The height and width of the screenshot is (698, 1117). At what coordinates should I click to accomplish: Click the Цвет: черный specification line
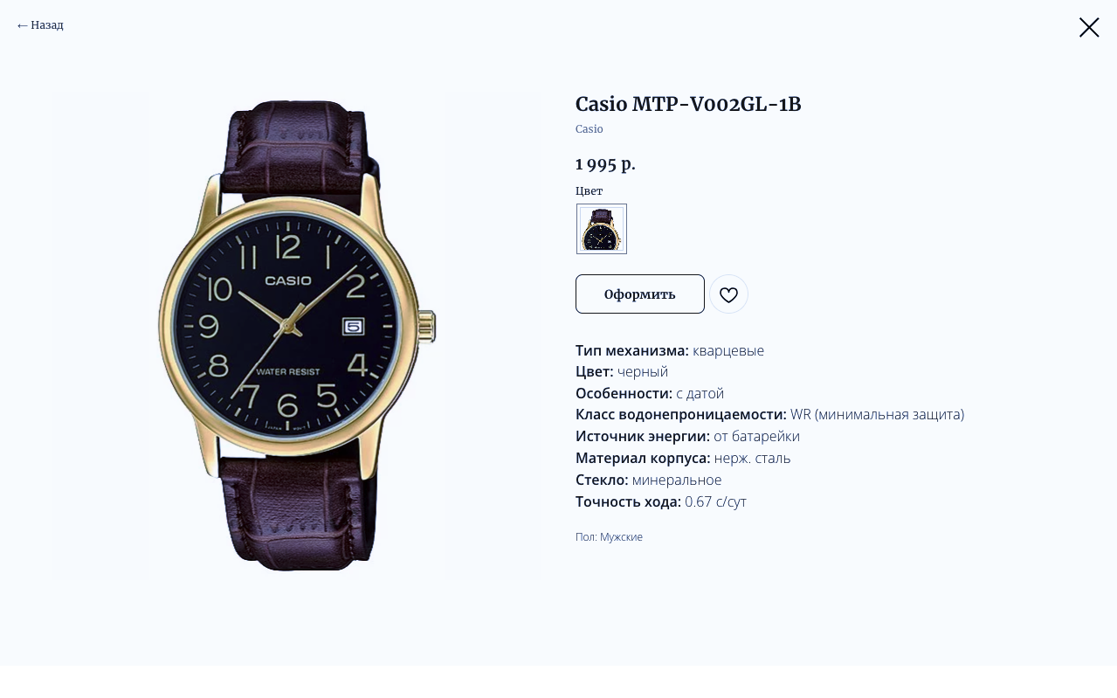(x=622, y=371)
